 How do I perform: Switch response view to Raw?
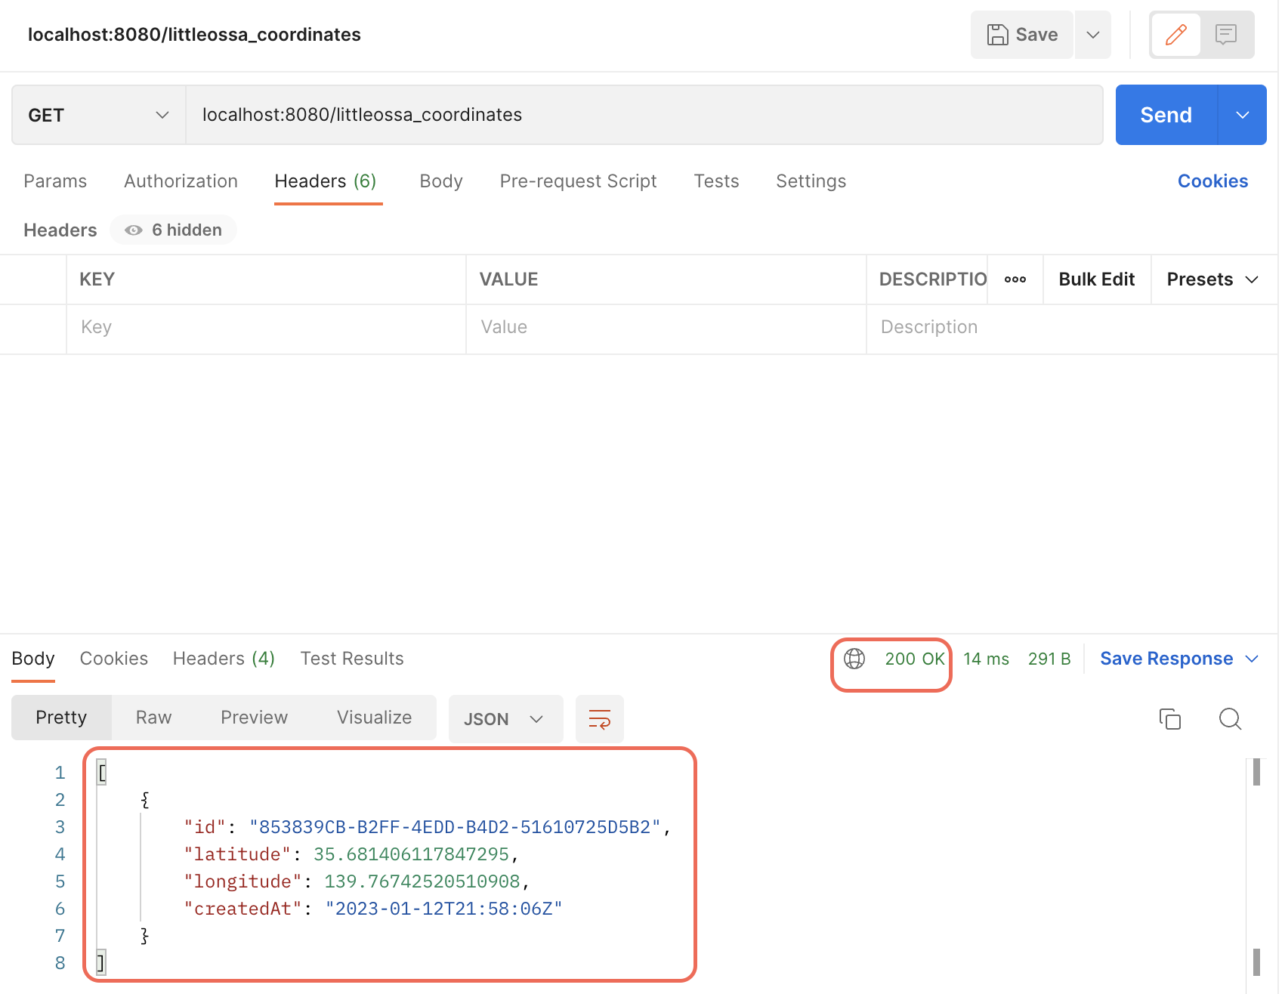pos(153,718)
